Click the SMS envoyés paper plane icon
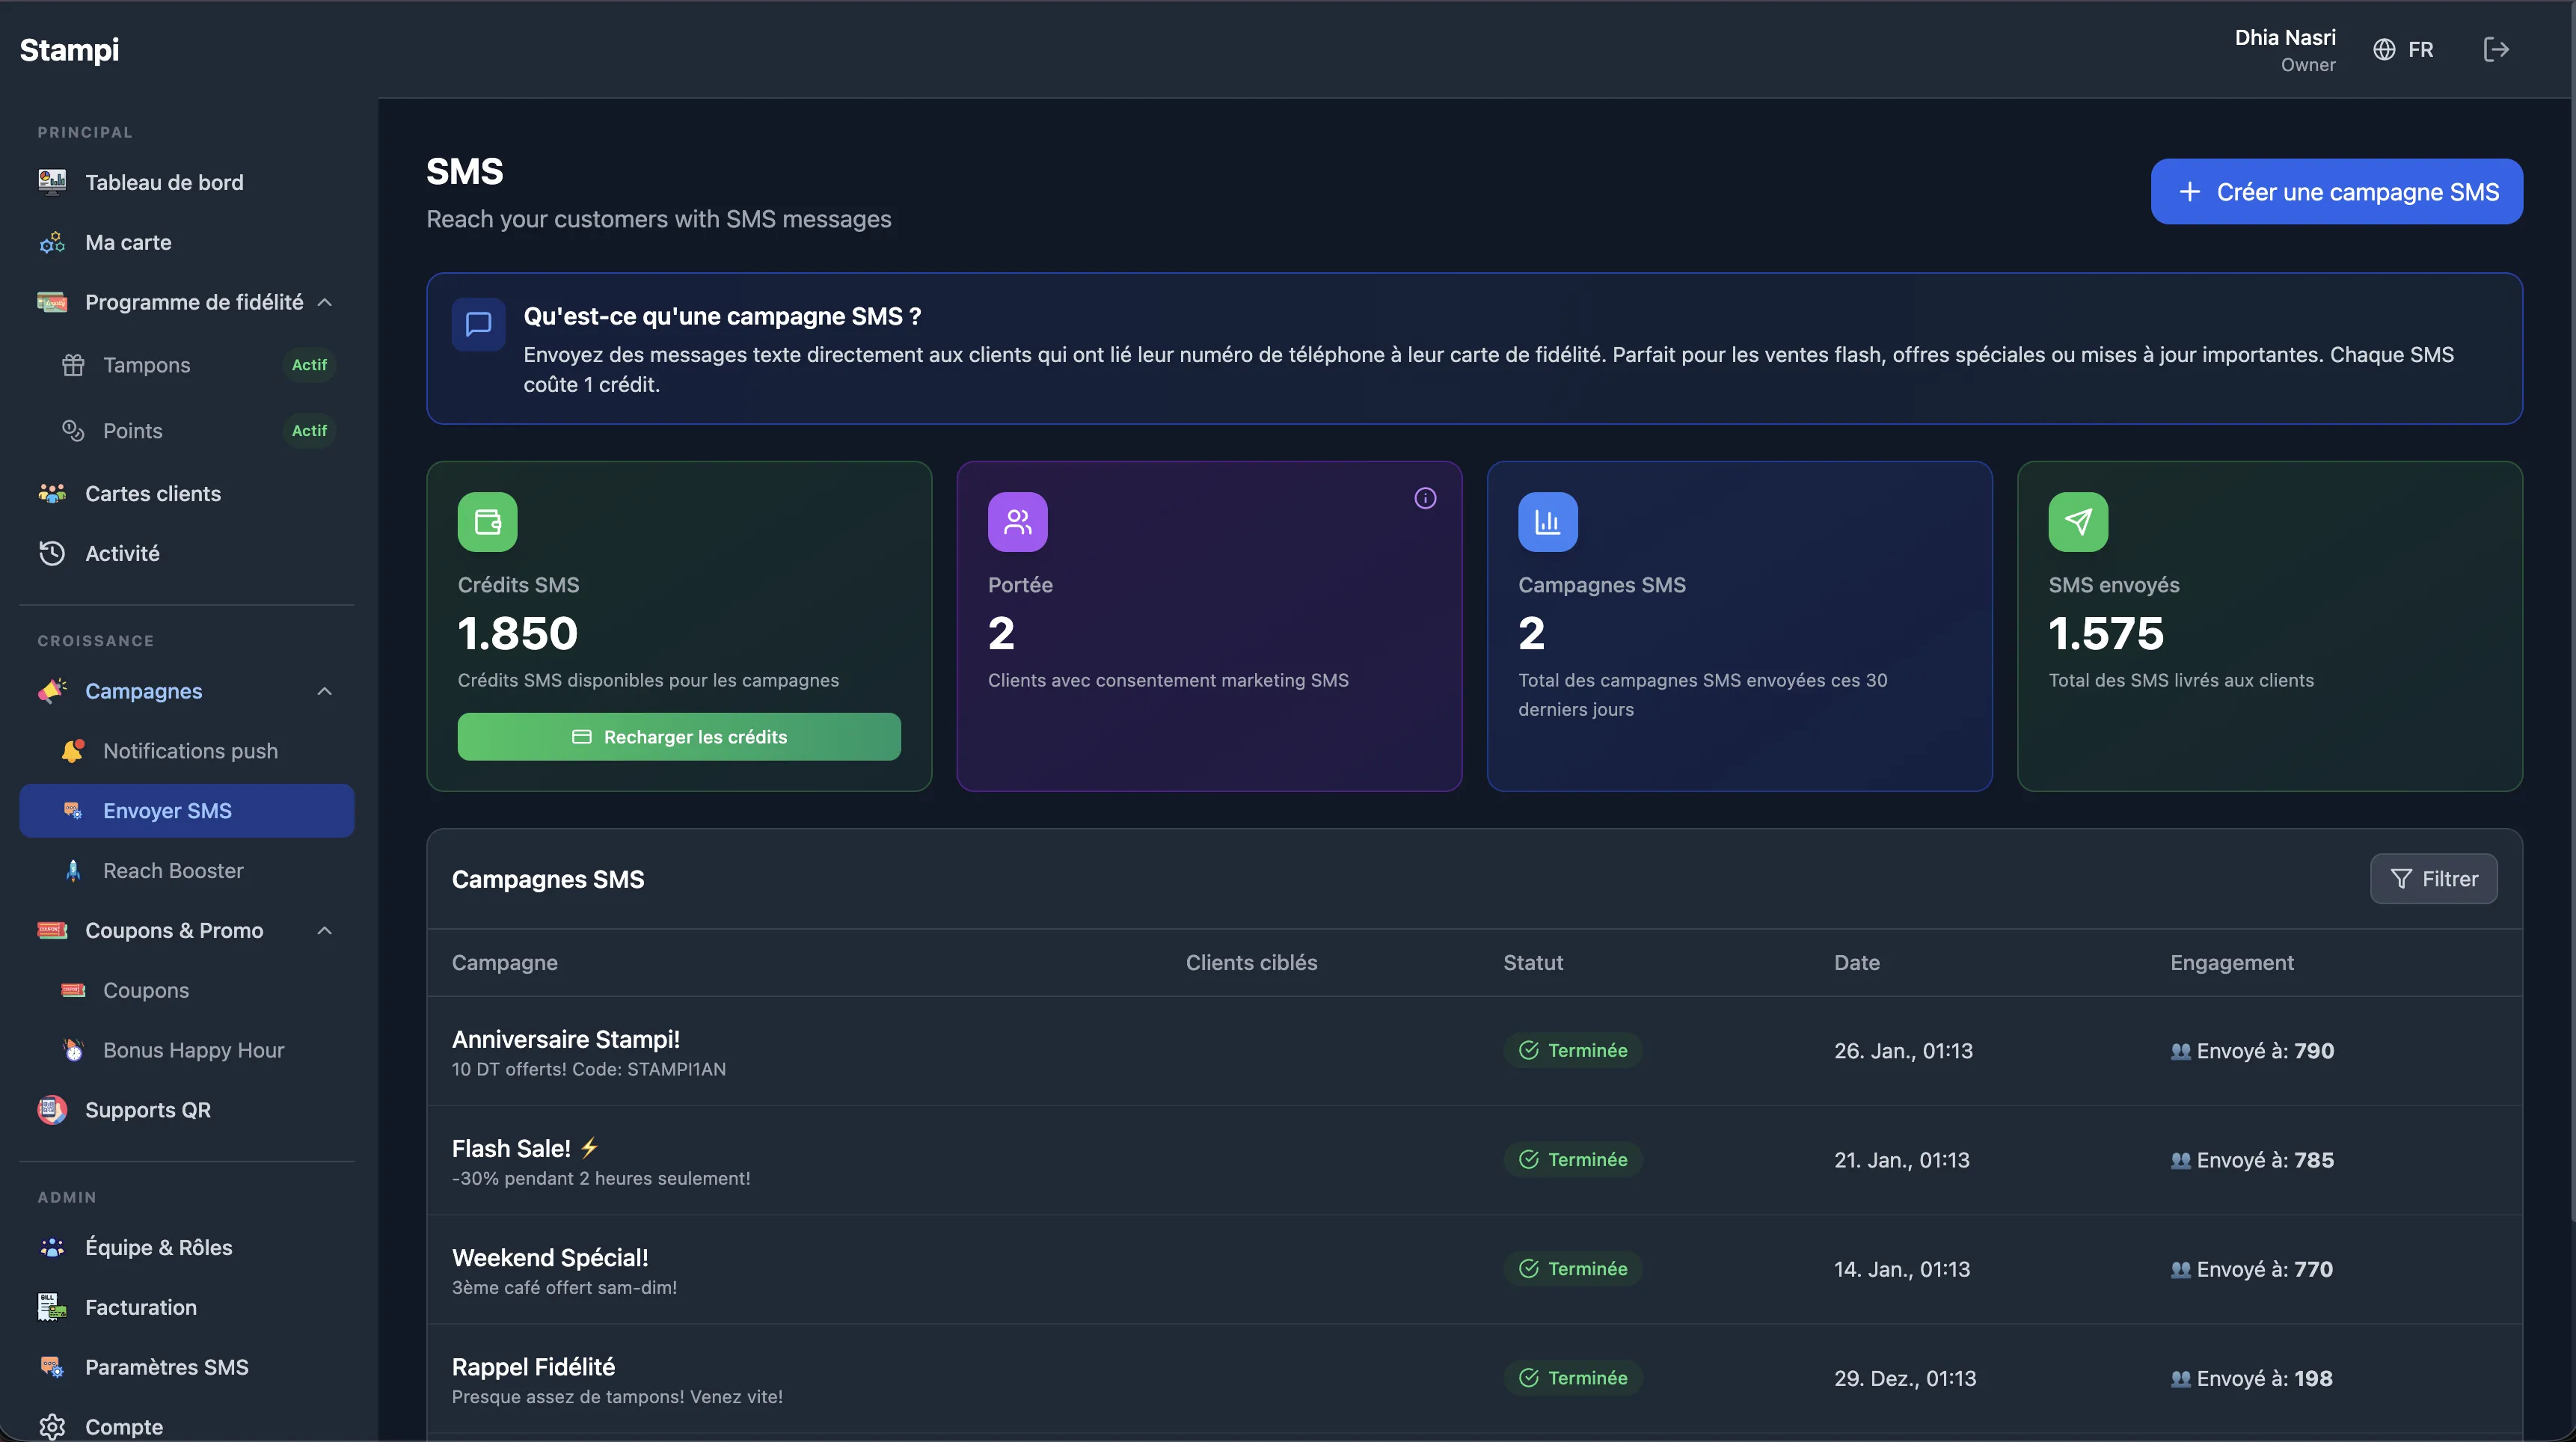 [x=2077, y=522]
